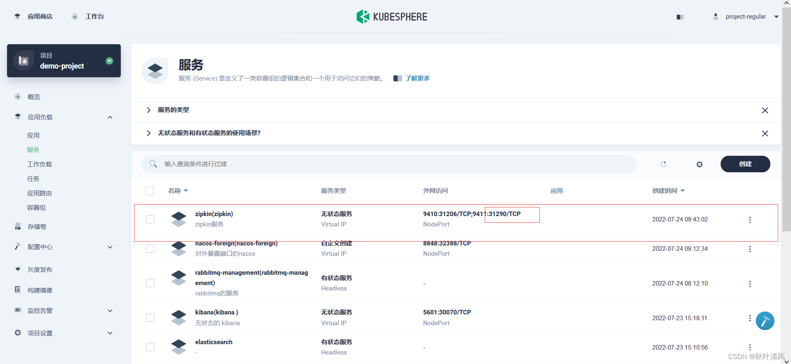Image resolution: width=791 pixels, height=364 pixels.
Task: Click the storage volumes (存储卷) icon
Action: [18, 226]
